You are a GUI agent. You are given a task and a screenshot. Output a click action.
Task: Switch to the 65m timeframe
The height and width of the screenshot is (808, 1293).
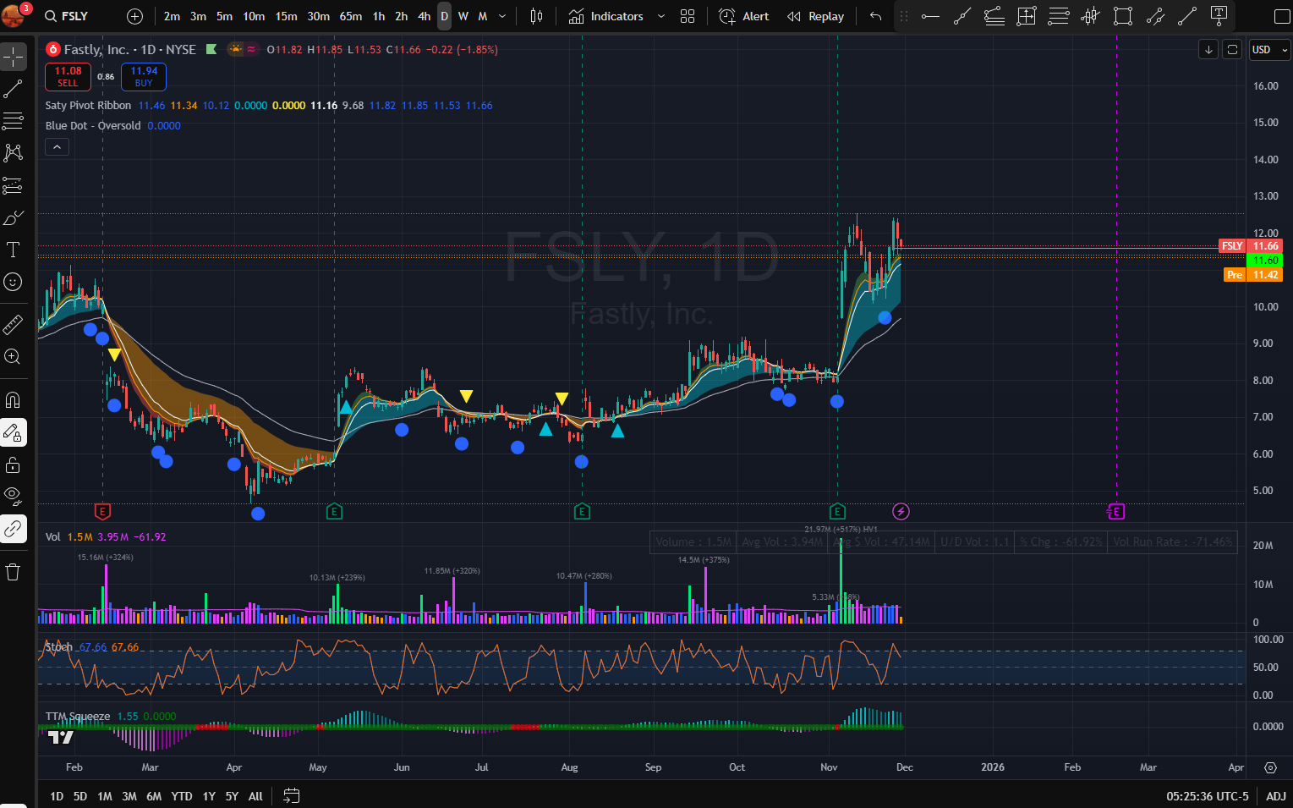tap(350, 16)
